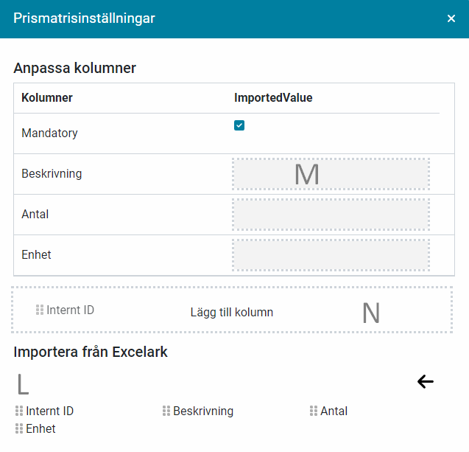Click the Beskrivning drop field marked M
The image size is (469, 452).
(x=331, y=174)
